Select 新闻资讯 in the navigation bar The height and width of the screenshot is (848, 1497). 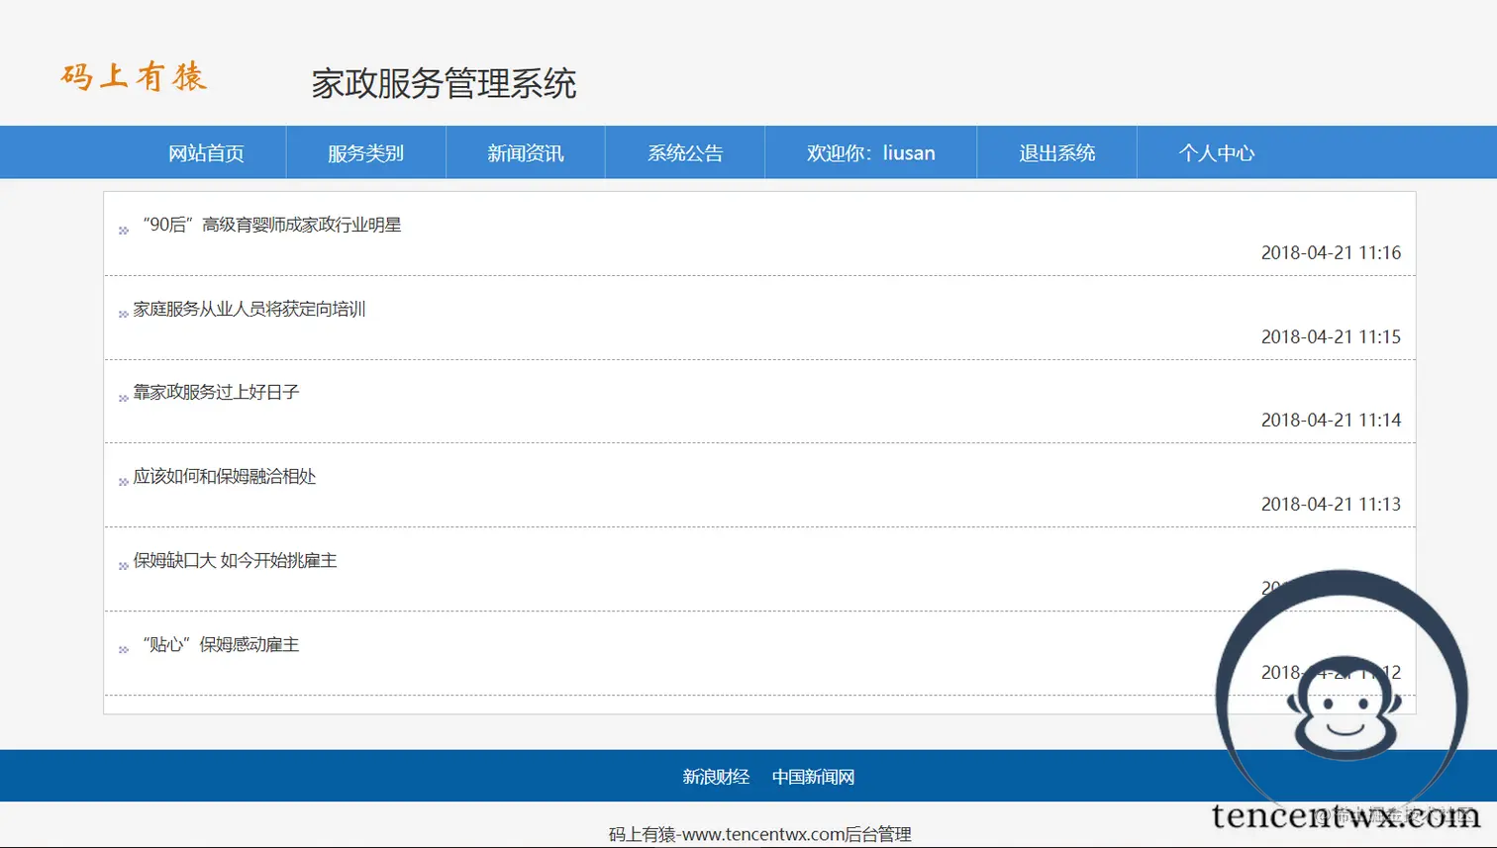coord(526,153)
